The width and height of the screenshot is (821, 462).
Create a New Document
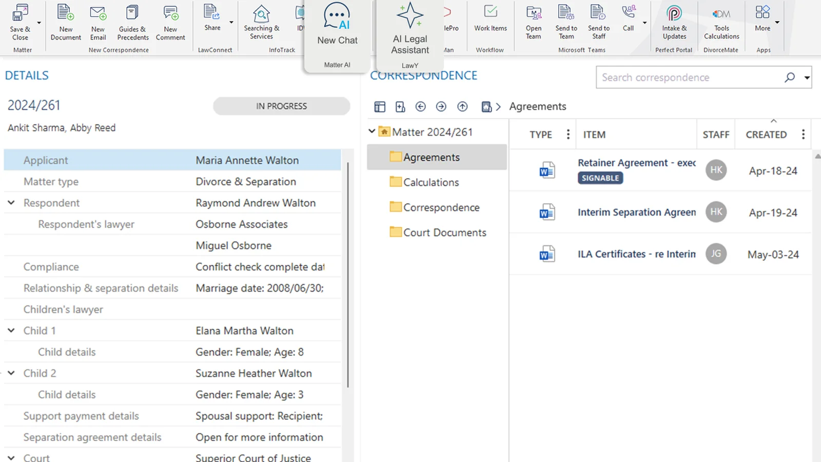[x=66, y=22]
